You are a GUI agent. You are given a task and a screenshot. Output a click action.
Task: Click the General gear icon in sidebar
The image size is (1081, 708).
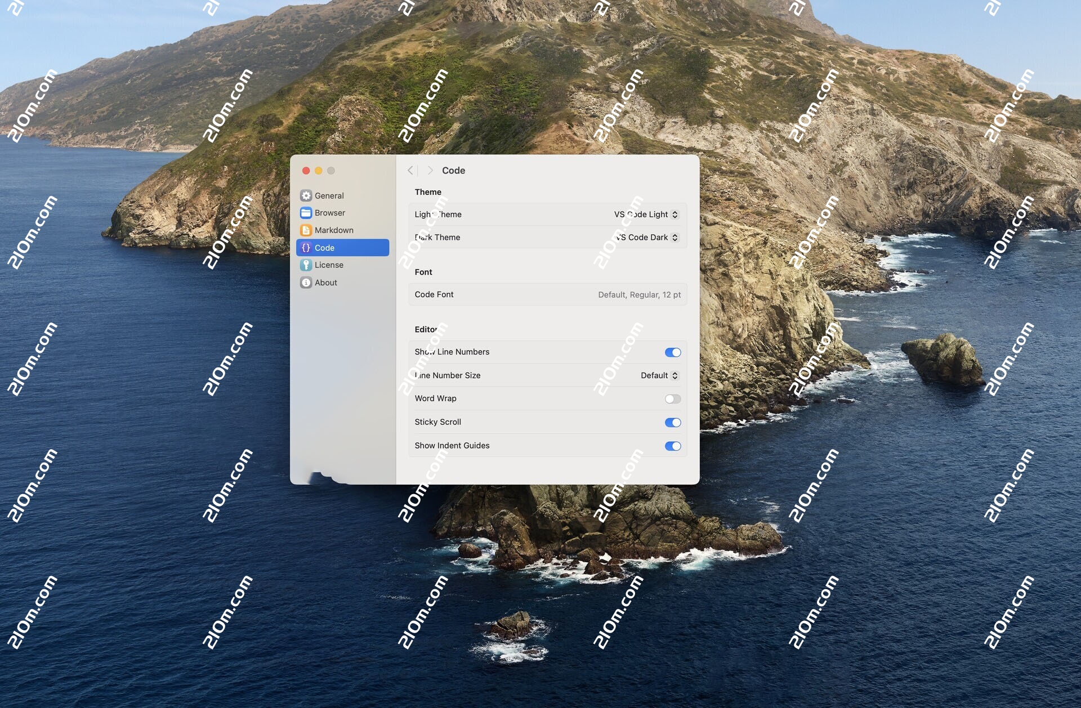click(306, 195)
